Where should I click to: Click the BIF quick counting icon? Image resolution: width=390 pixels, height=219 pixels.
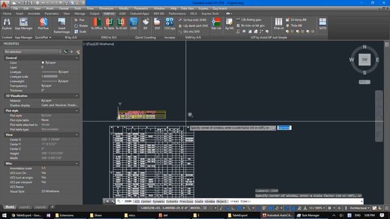pos(146,24)
